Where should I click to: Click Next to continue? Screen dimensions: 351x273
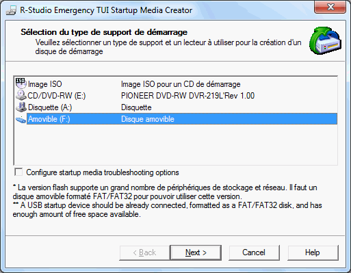click(x=196, y=252)
